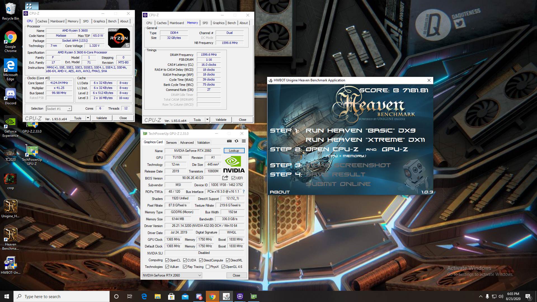
Task: Click the Tools button in left CPU-Z
Action: (78, 118)
